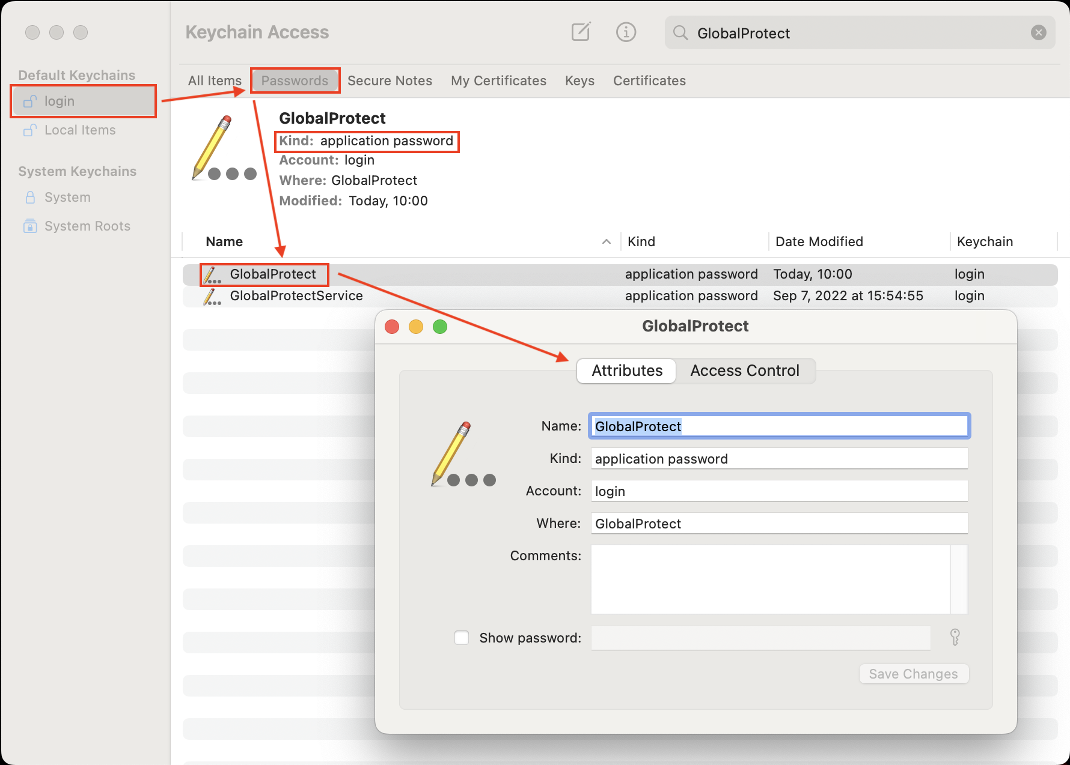Click the Save Changes button
This screenshot has height=765, width=1070.
click(x=913, y=673)
